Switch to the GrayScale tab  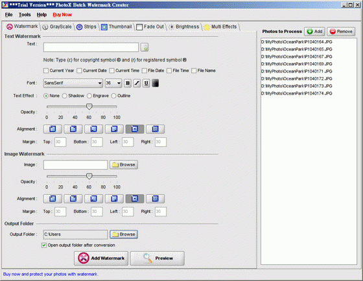pos(58,27)
